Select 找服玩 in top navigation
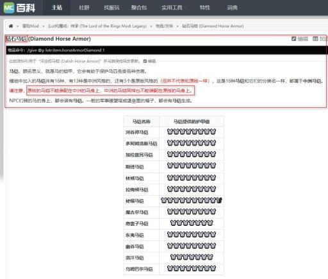The height and width of the screenshot is (279, 328). point(111,8)
